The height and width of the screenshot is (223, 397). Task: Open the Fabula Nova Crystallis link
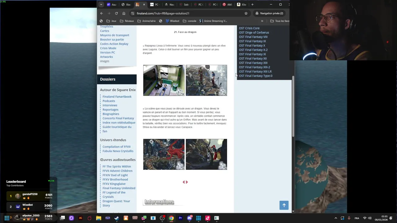pos(118,151)
